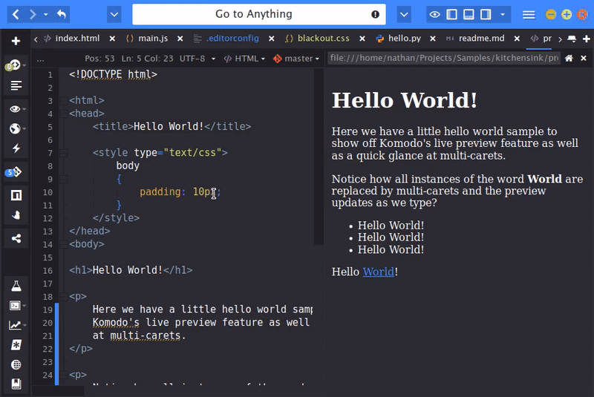The width and height of the screenshot is (594, 397).
Task: Collapse the fold marker at line 18
Action: [64, 297]
